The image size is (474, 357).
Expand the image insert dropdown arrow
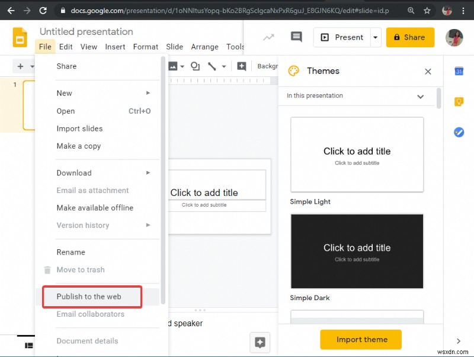(182, 66)
